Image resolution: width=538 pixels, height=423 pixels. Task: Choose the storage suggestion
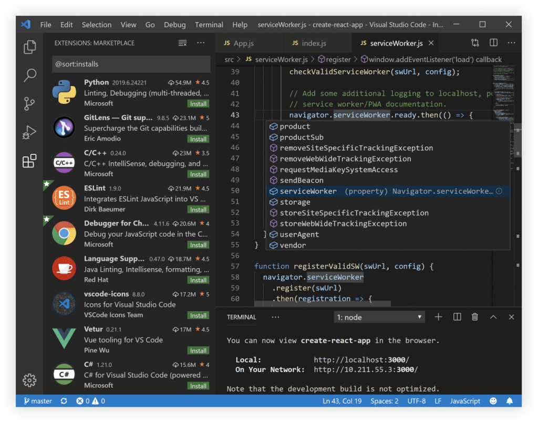click(388, 202)
